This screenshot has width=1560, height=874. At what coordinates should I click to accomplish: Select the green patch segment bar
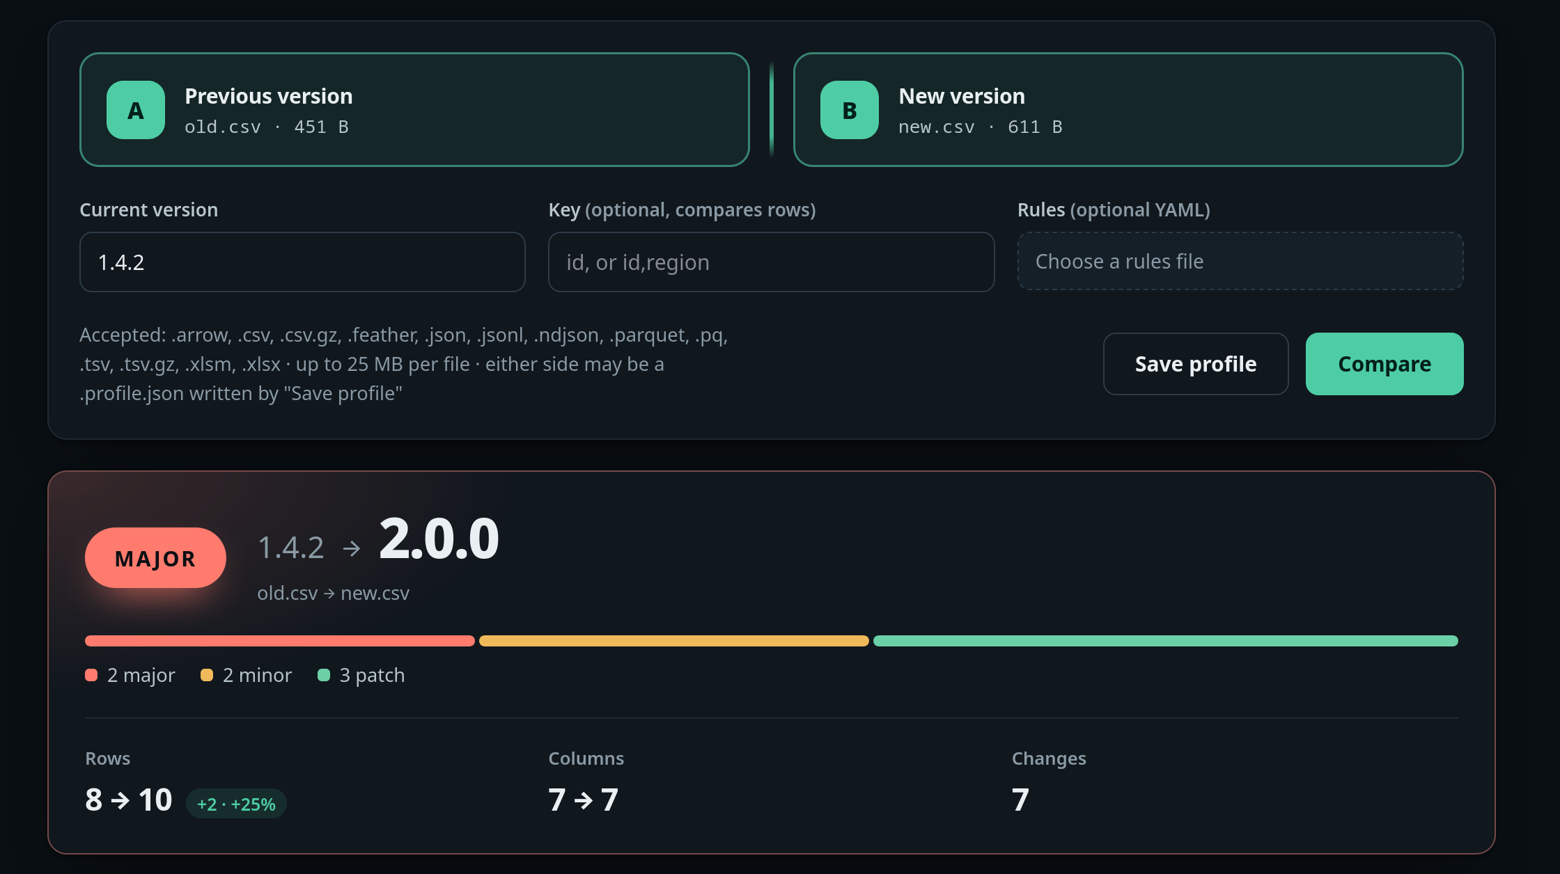[1166, 641]
